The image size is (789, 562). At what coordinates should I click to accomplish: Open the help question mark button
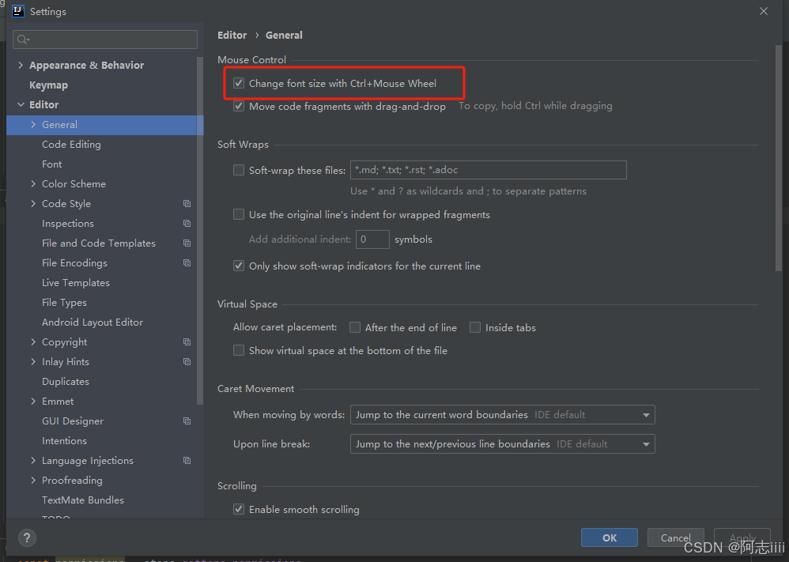pos(27,537)
